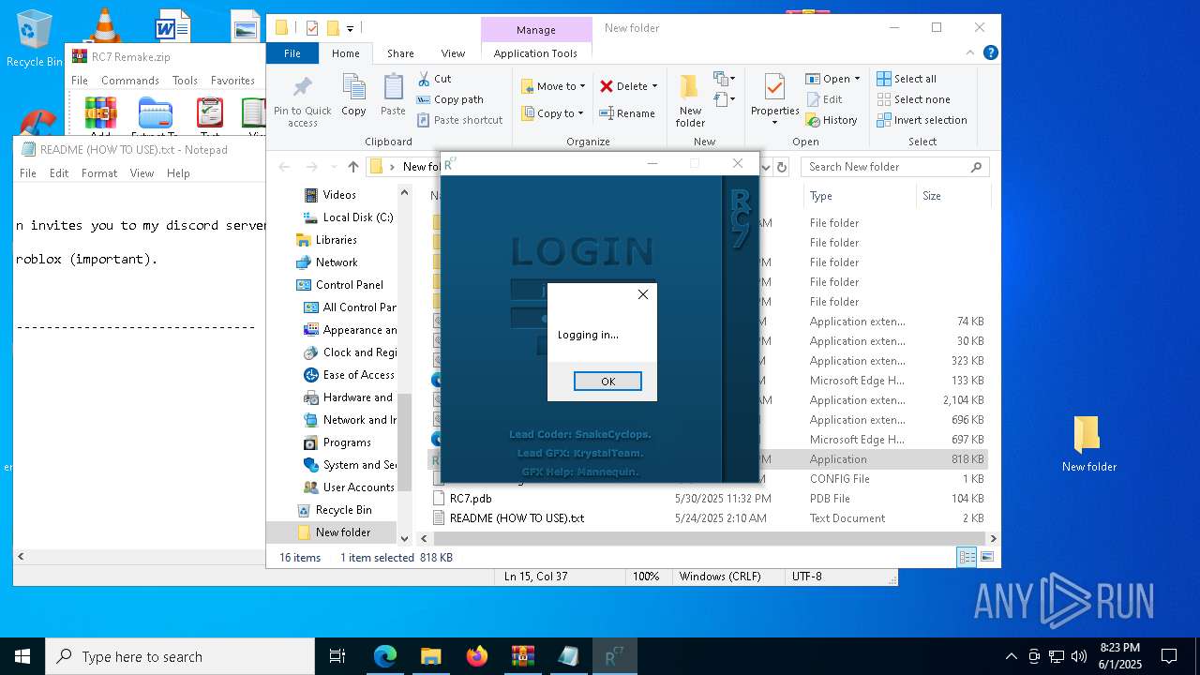1200x675 pixels.
Task: Open Notepad Format menu
Action: pos(99,173)
